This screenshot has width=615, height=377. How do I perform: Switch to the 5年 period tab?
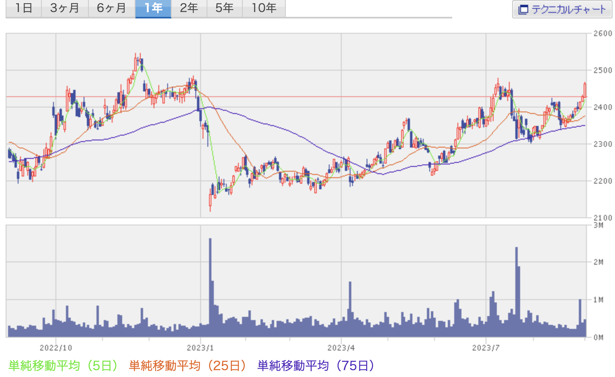[x=224, y=8]
